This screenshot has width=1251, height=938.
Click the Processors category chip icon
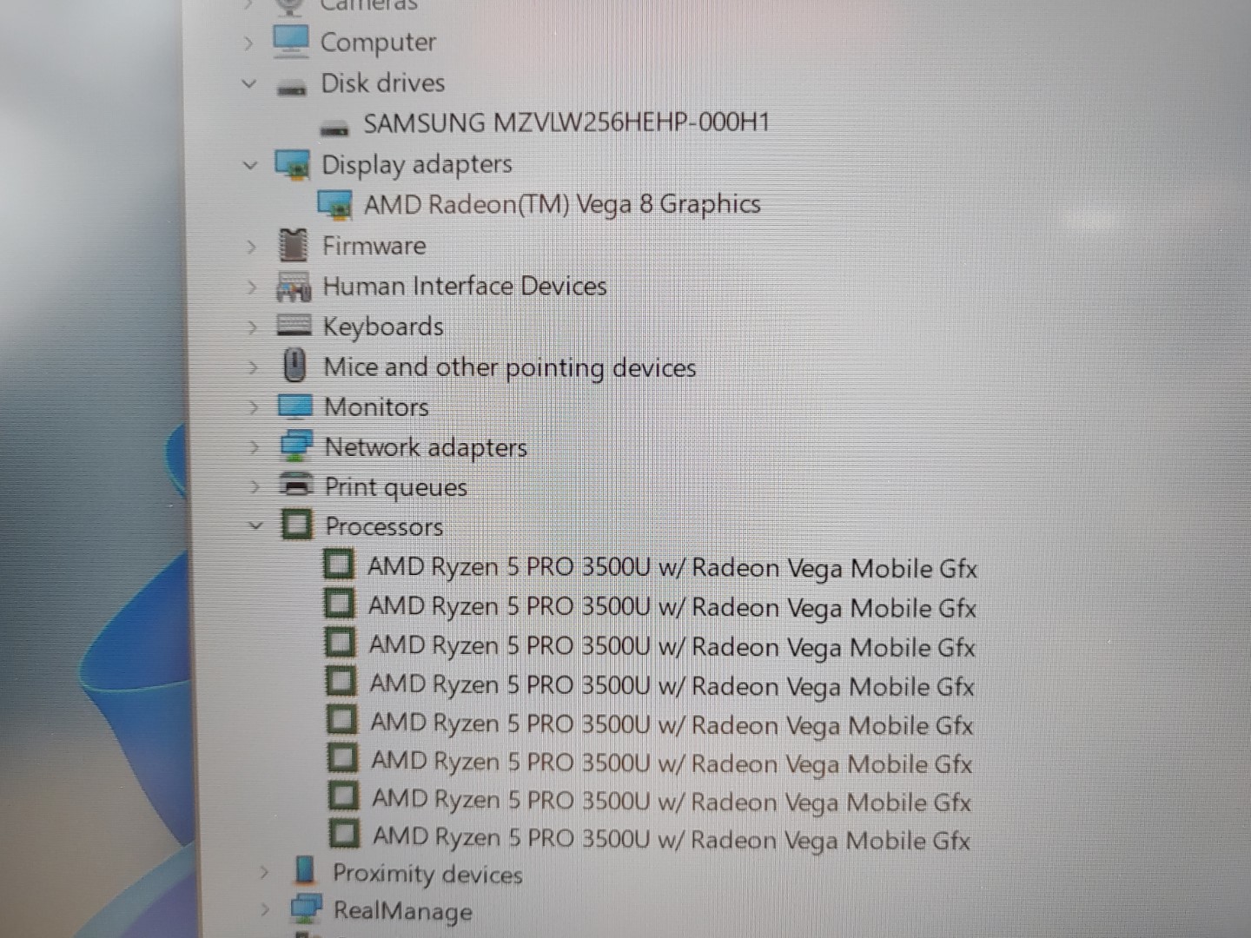tap(297, 524)
